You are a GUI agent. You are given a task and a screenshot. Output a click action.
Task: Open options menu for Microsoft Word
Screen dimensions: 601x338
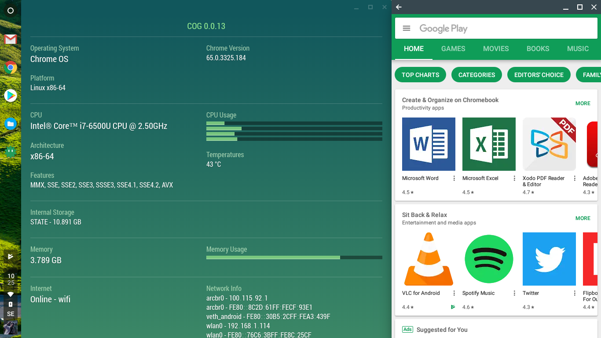pos(454,178)
